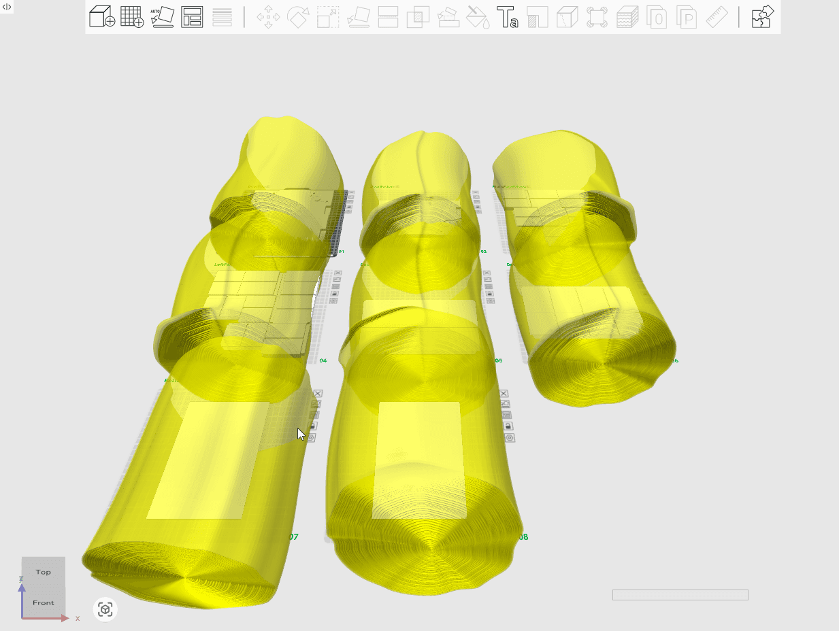Arrange objects on plate 08
The width and height of the screenshot is (839, 631).
pos(506,415)
